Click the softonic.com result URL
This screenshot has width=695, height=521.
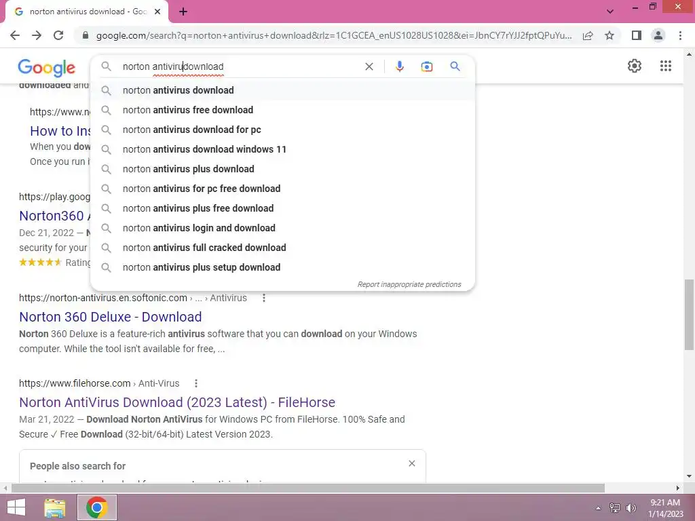click(103, 298)
